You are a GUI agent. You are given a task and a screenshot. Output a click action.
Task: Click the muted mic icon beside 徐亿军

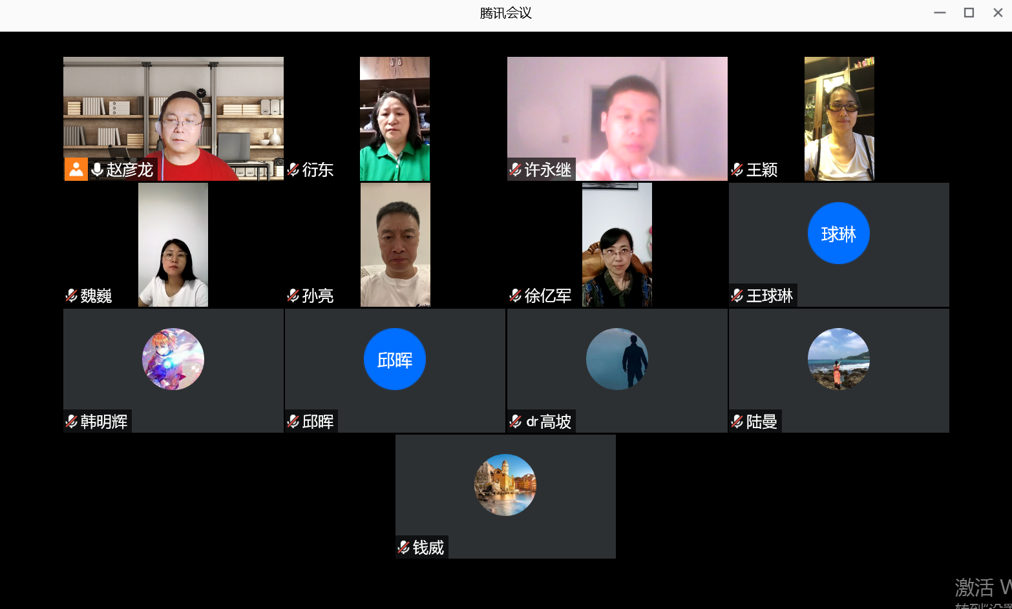[515, 296]
